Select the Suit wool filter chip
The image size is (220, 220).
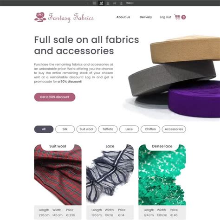(86, 129)
